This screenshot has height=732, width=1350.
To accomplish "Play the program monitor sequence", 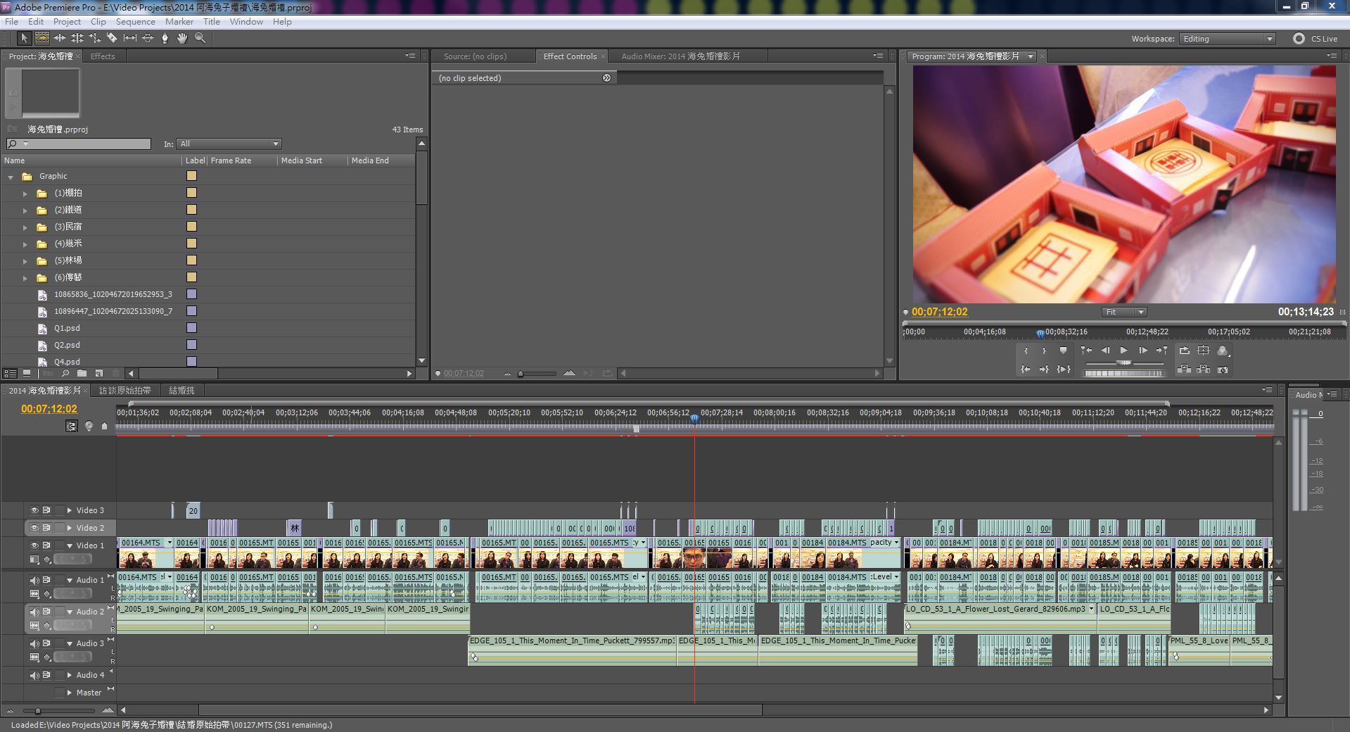I will pos(1124,351).
